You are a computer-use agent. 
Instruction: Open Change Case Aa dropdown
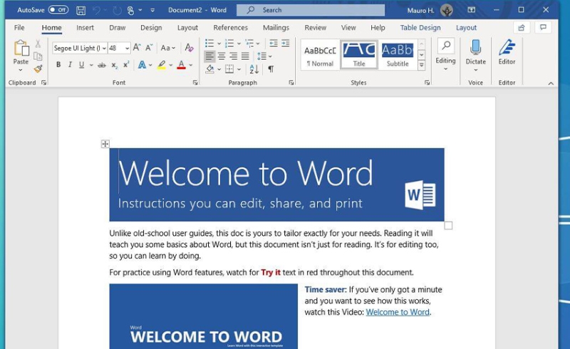(x=168, y=48)
